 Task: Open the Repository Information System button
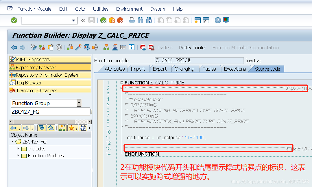coord(50,75)
